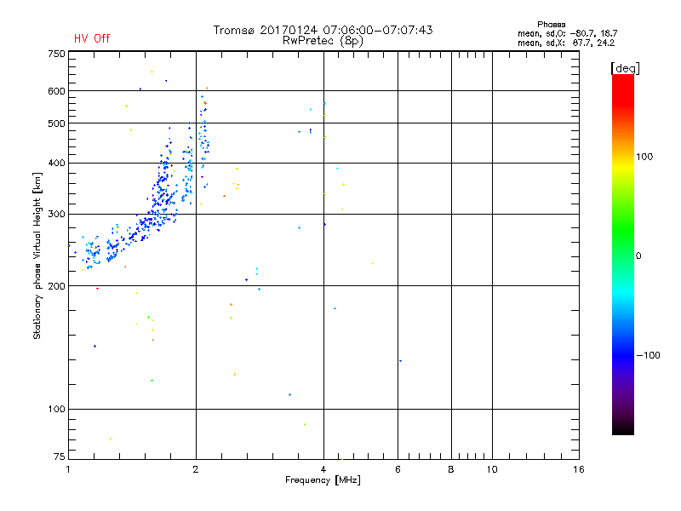Viewport: 681px width, 511px height.
Task: Click the -100 tick label on colorbar
Action: [x=647, y=354]
